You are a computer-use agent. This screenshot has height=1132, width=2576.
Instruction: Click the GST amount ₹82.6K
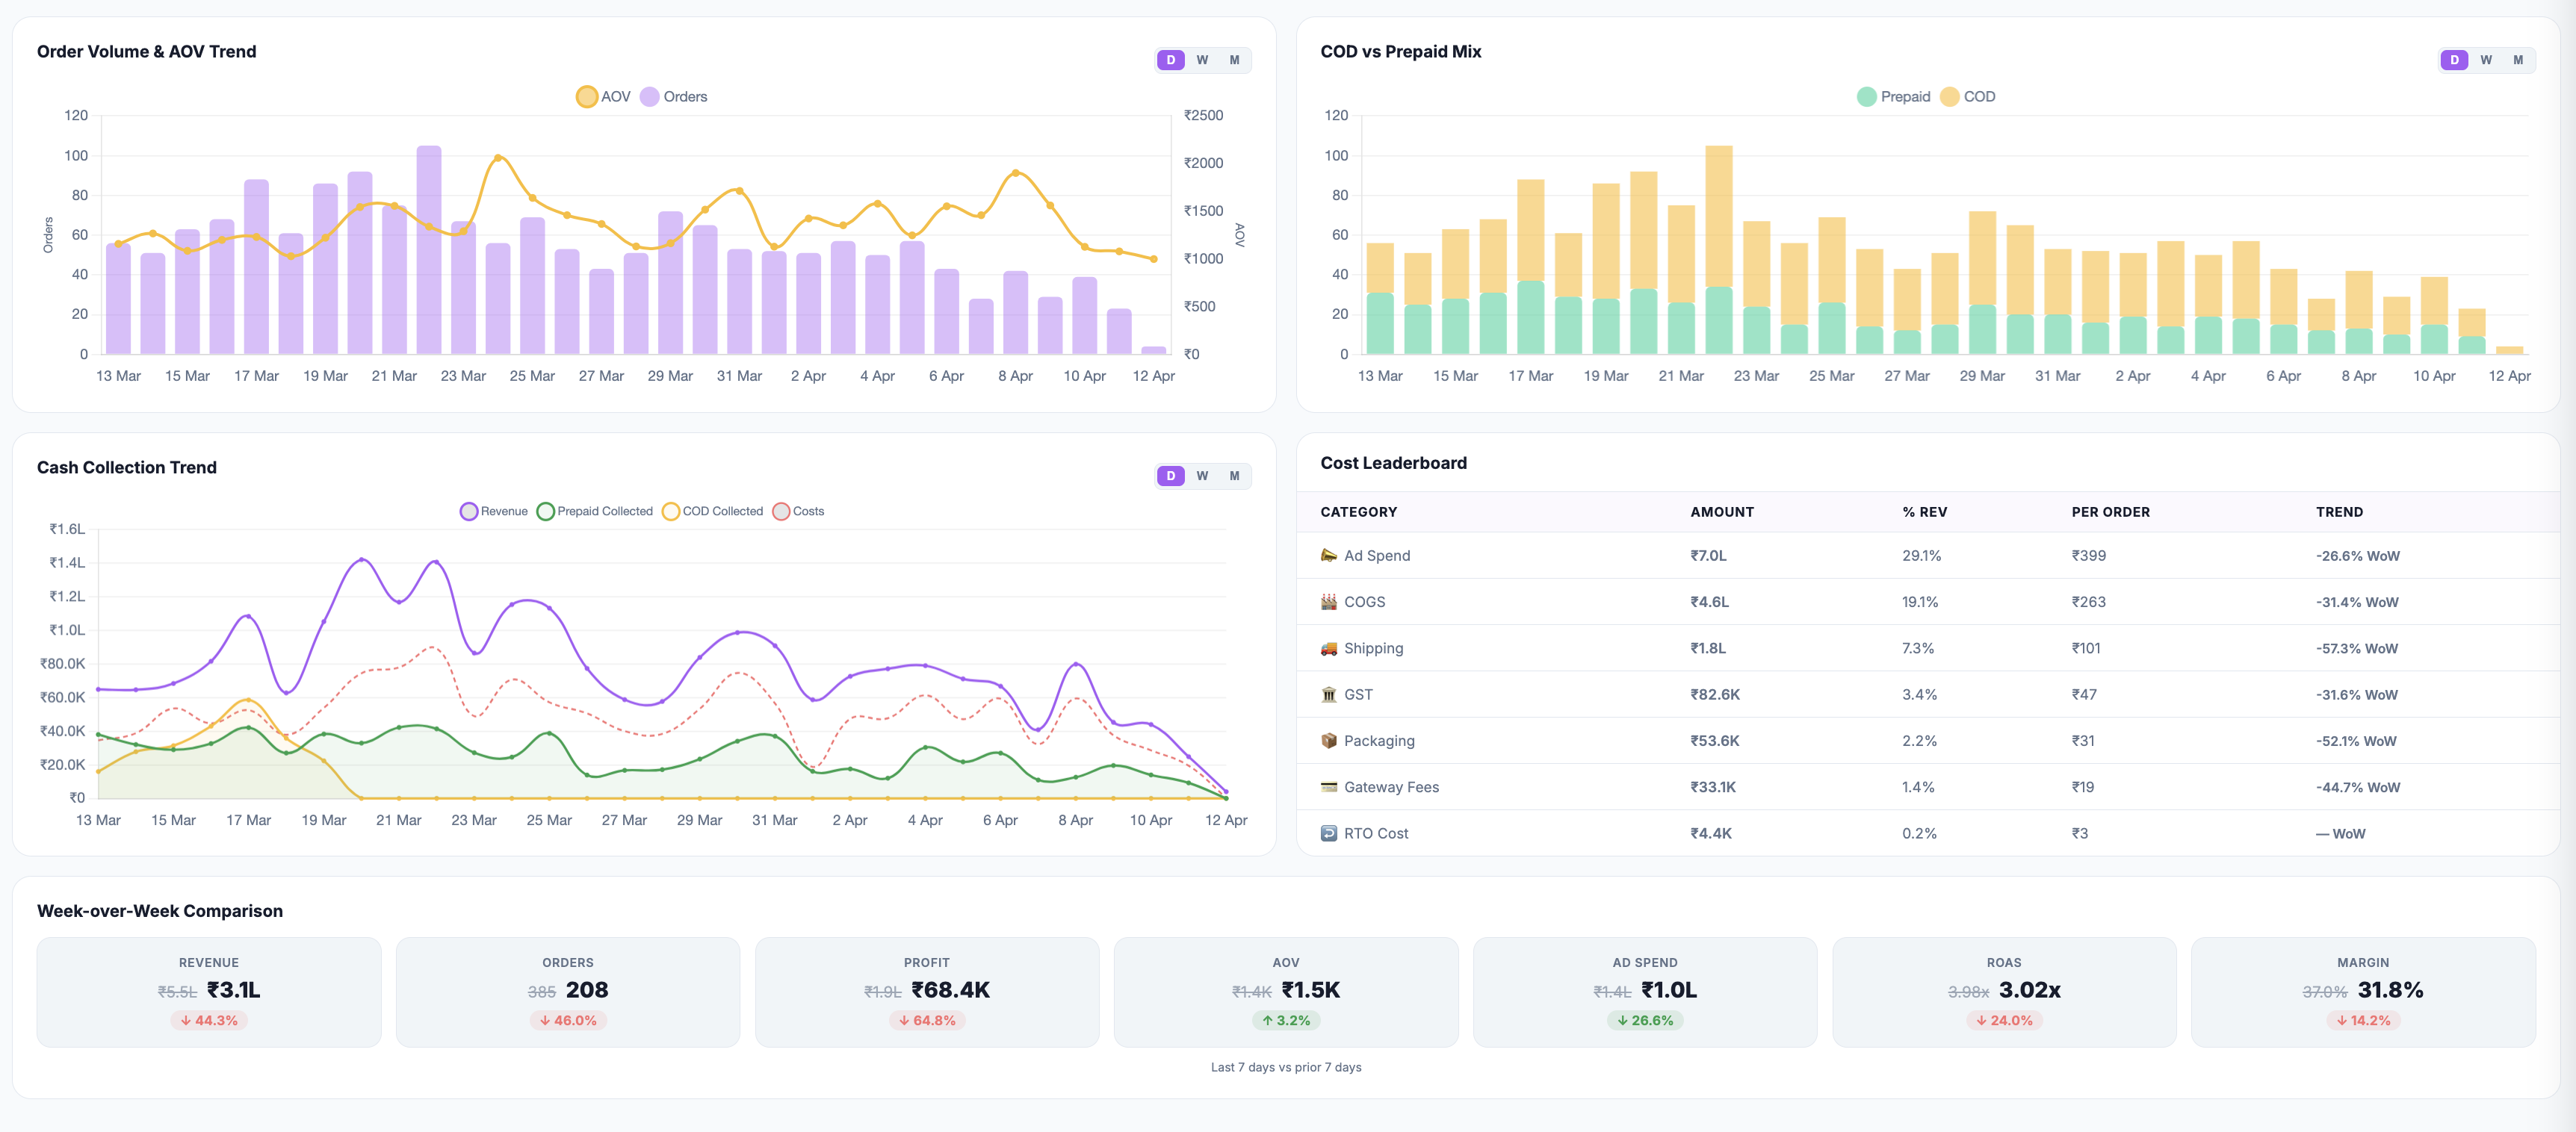pos(1715,695)
